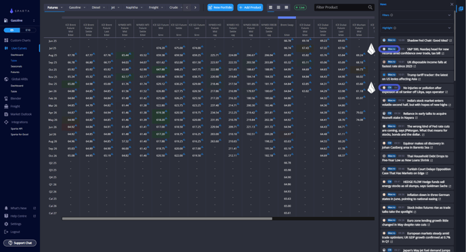
Task: Click the Integrations sidebar icon
Action: pos(6,122)
